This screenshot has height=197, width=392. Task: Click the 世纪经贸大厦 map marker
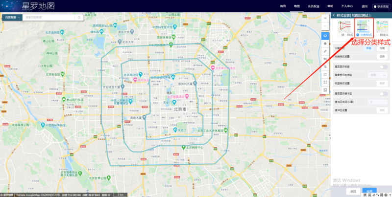[122, 87]
